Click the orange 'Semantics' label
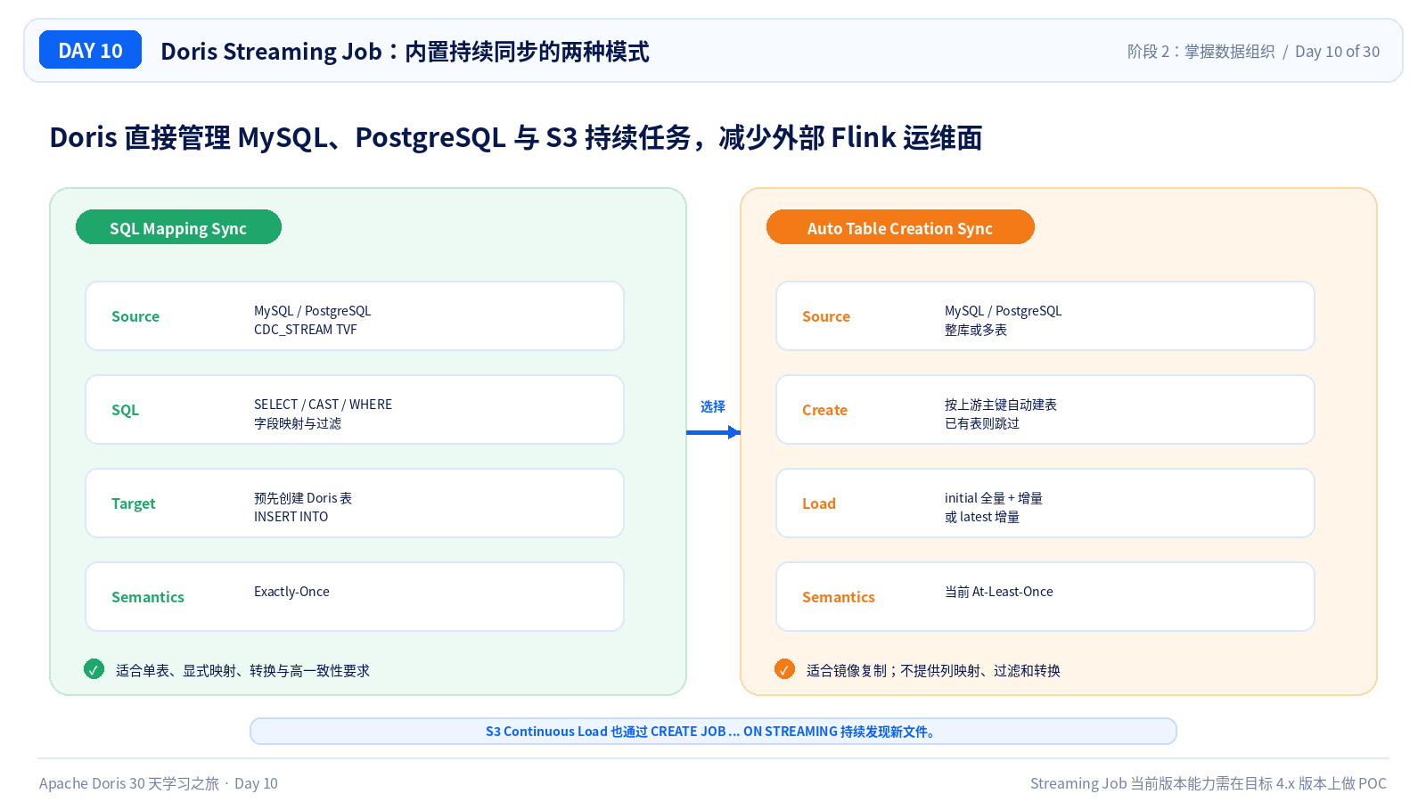1426x802 pixels. 839,597
